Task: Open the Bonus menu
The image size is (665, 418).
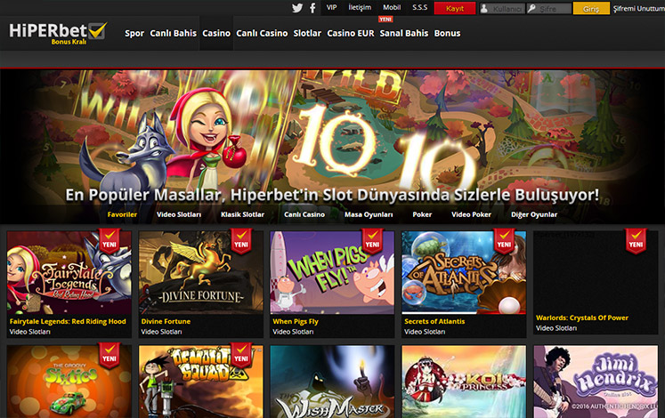Action: [447, 34]
